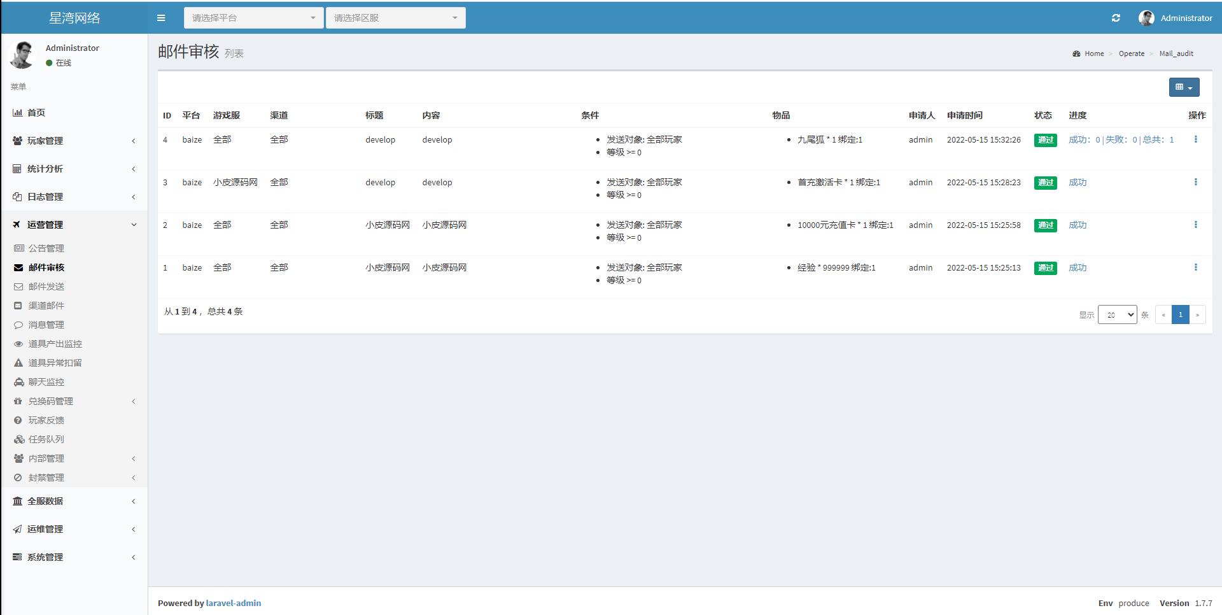The width and height of the screenshot is (1222, 615).
Task: Change page size using the 20 selector
Action: (1117, 314)
